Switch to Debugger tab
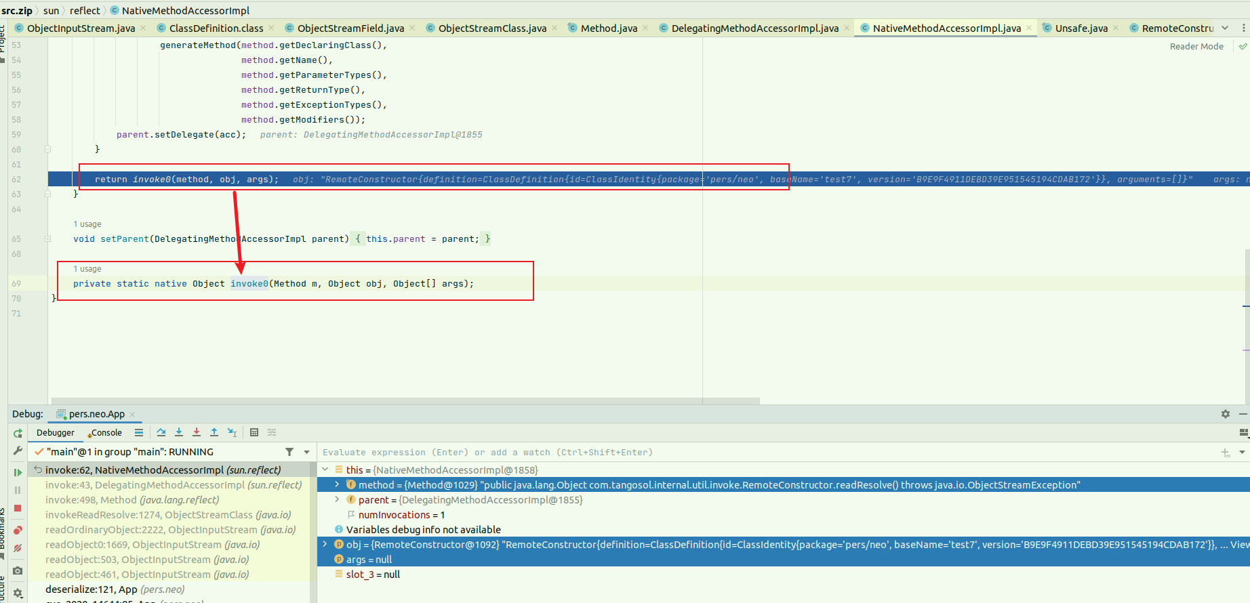 coord(56,433)
